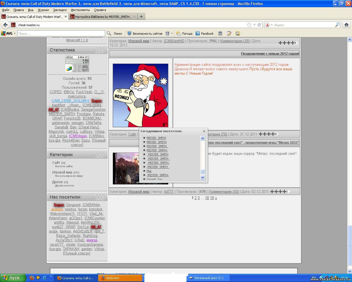Close the Сегодняшние посетители popup
The height and width of the screenshot is (282, 352).
204,131
